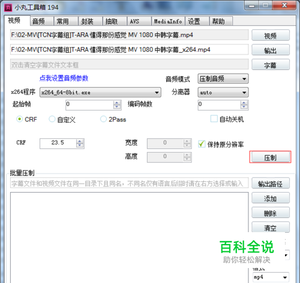Open the x264程序 dropdown
Viewport: 300px width, 283px height.
point(100,92)
